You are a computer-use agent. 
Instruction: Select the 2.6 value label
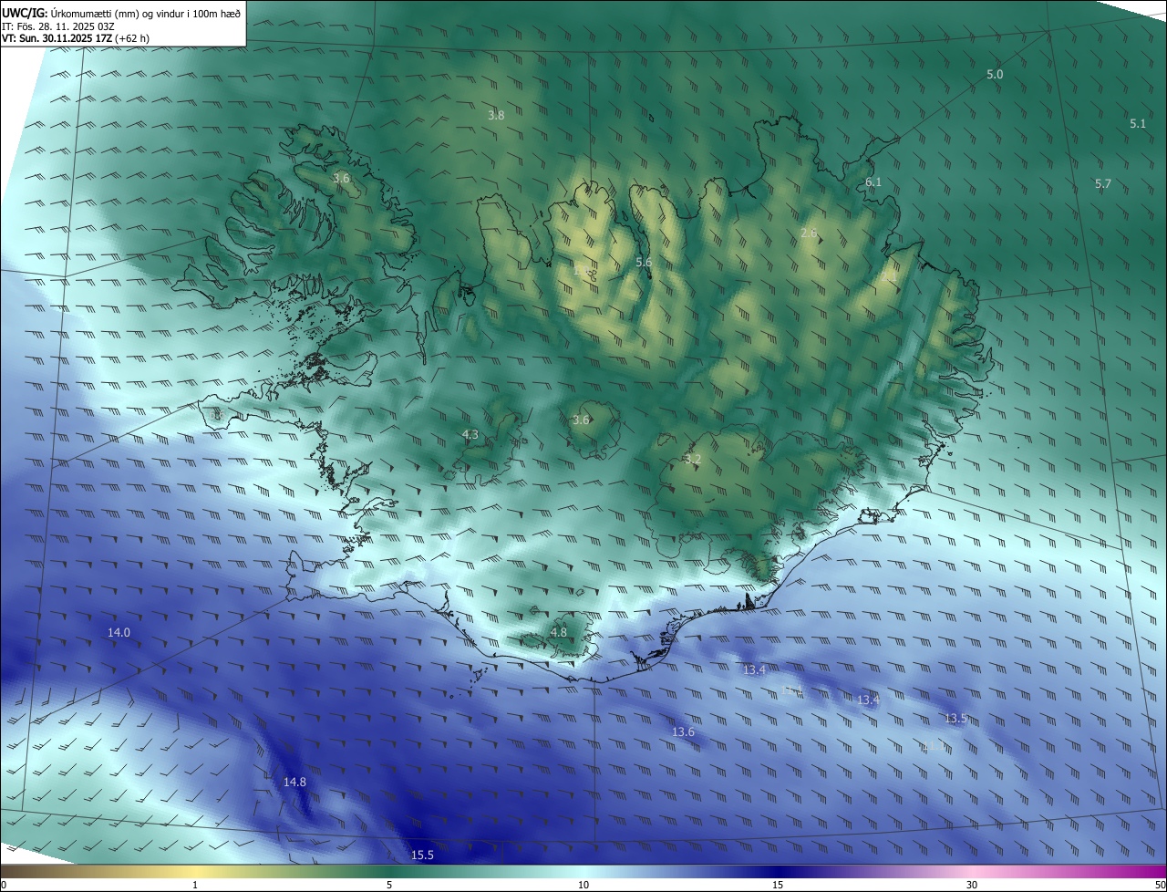coord(809,233)
